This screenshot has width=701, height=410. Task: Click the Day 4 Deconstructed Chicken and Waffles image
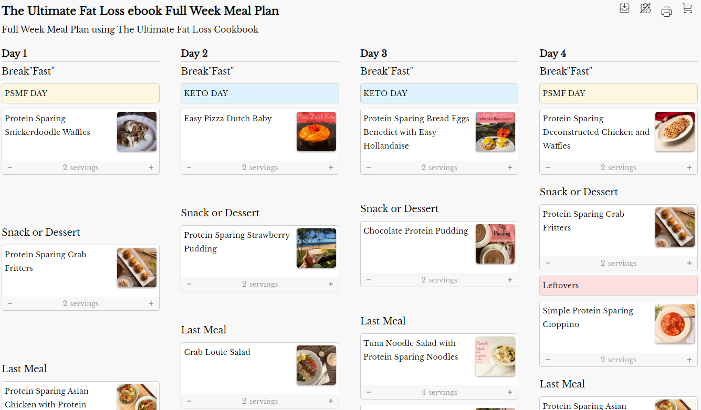point(675,132)
